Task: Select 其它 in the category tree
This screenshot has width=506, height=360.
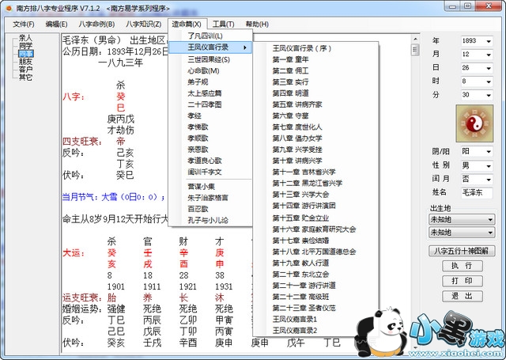Action: click(25, 77)
